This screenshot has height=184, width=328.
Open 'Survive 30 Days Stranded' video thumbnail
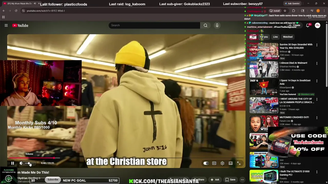pos(264,51)
